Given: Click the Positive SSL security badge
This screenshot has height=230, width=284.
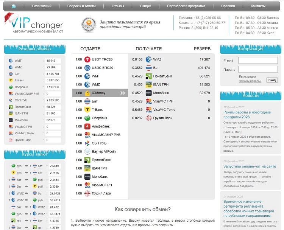Looking at the screenshot, I should 89,25.
